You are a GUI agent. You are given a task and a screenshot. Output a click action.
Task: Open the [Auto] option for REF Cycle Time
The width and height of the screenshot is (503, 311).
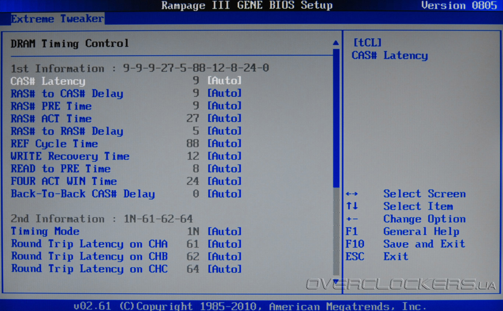pyautogui.click(x=224, y=143)
